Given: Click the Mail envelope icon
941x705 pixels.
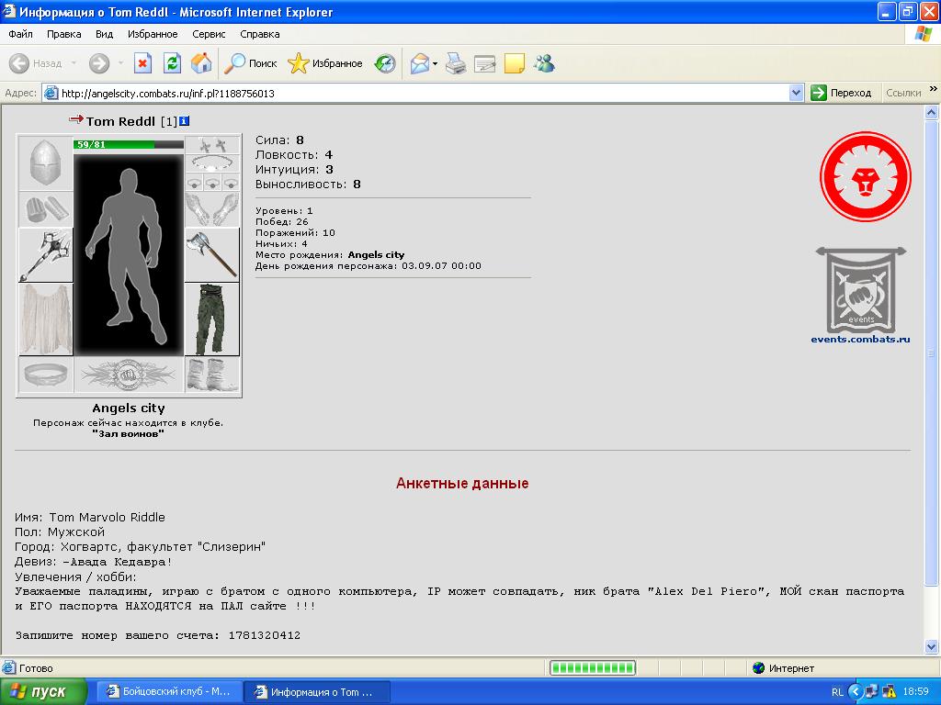Looking at the screenshot, I should click(419, 63).
